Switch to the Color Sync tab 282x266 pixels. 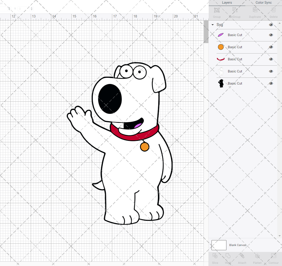(x=264, y=3)
